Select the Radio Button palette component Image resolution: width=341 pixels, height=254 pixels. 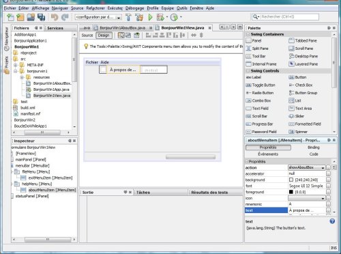pyautogui.click(x=260, y=93)
